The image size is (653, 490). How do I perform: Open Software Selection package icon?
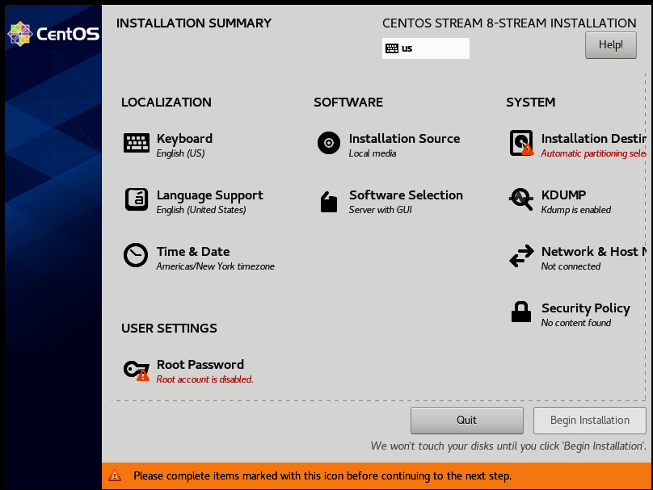(329, 202)
